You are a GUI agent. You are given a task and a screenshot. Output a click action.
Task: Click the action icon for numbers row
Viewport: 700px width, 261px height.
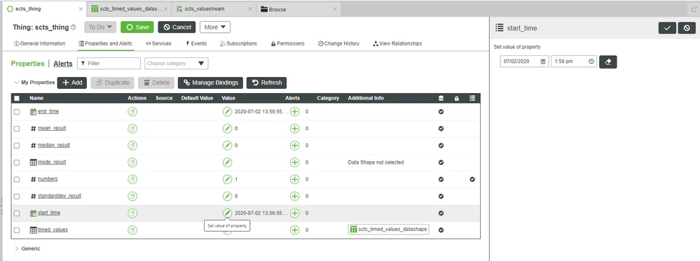132,179
